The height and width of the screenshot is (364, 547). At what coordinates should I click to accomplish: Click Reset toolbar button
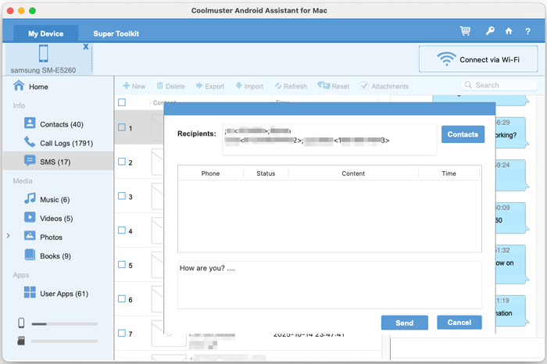333,86
